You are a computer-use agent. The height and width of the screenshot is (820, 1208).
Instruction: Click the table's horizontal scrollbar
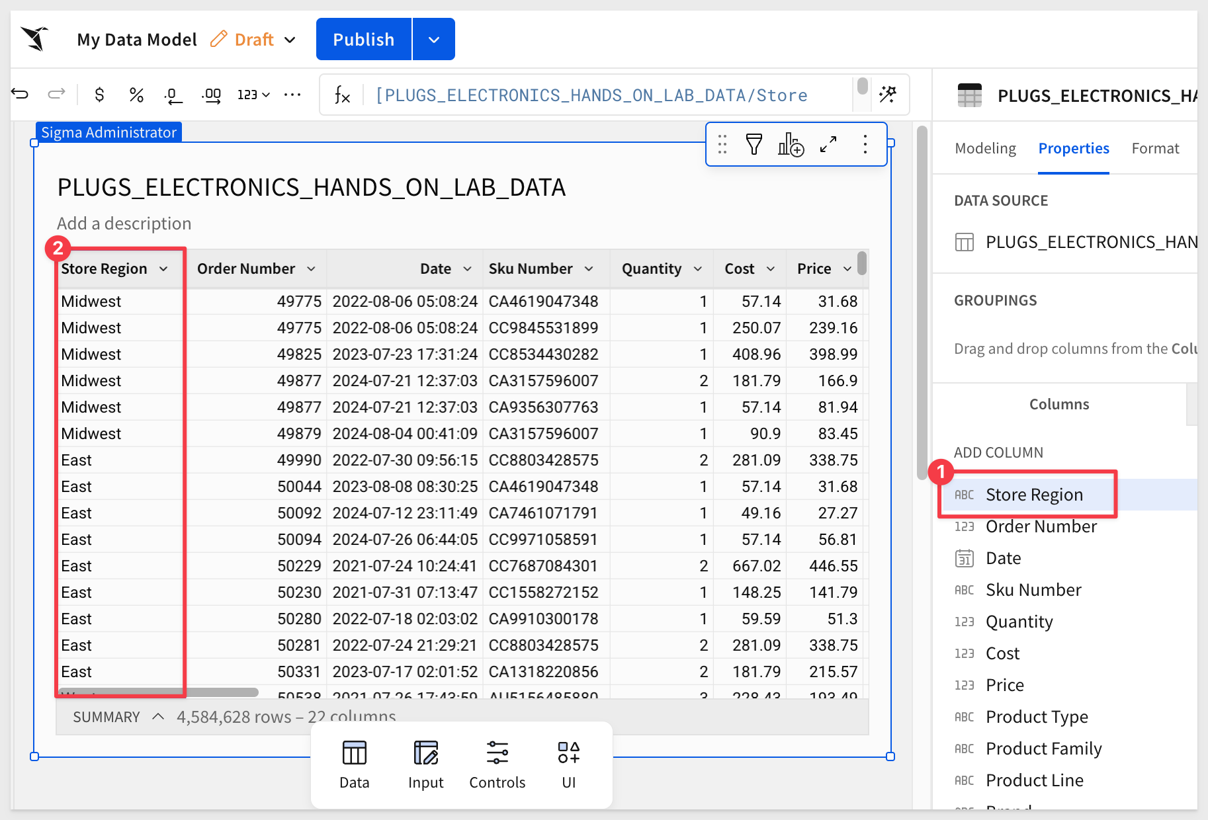158,692
